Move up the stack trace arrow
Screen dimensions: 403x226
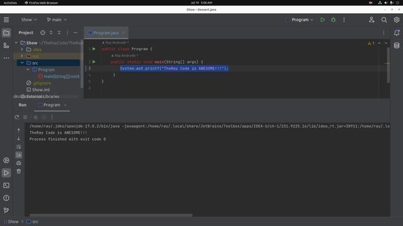[x=18, y=131]
